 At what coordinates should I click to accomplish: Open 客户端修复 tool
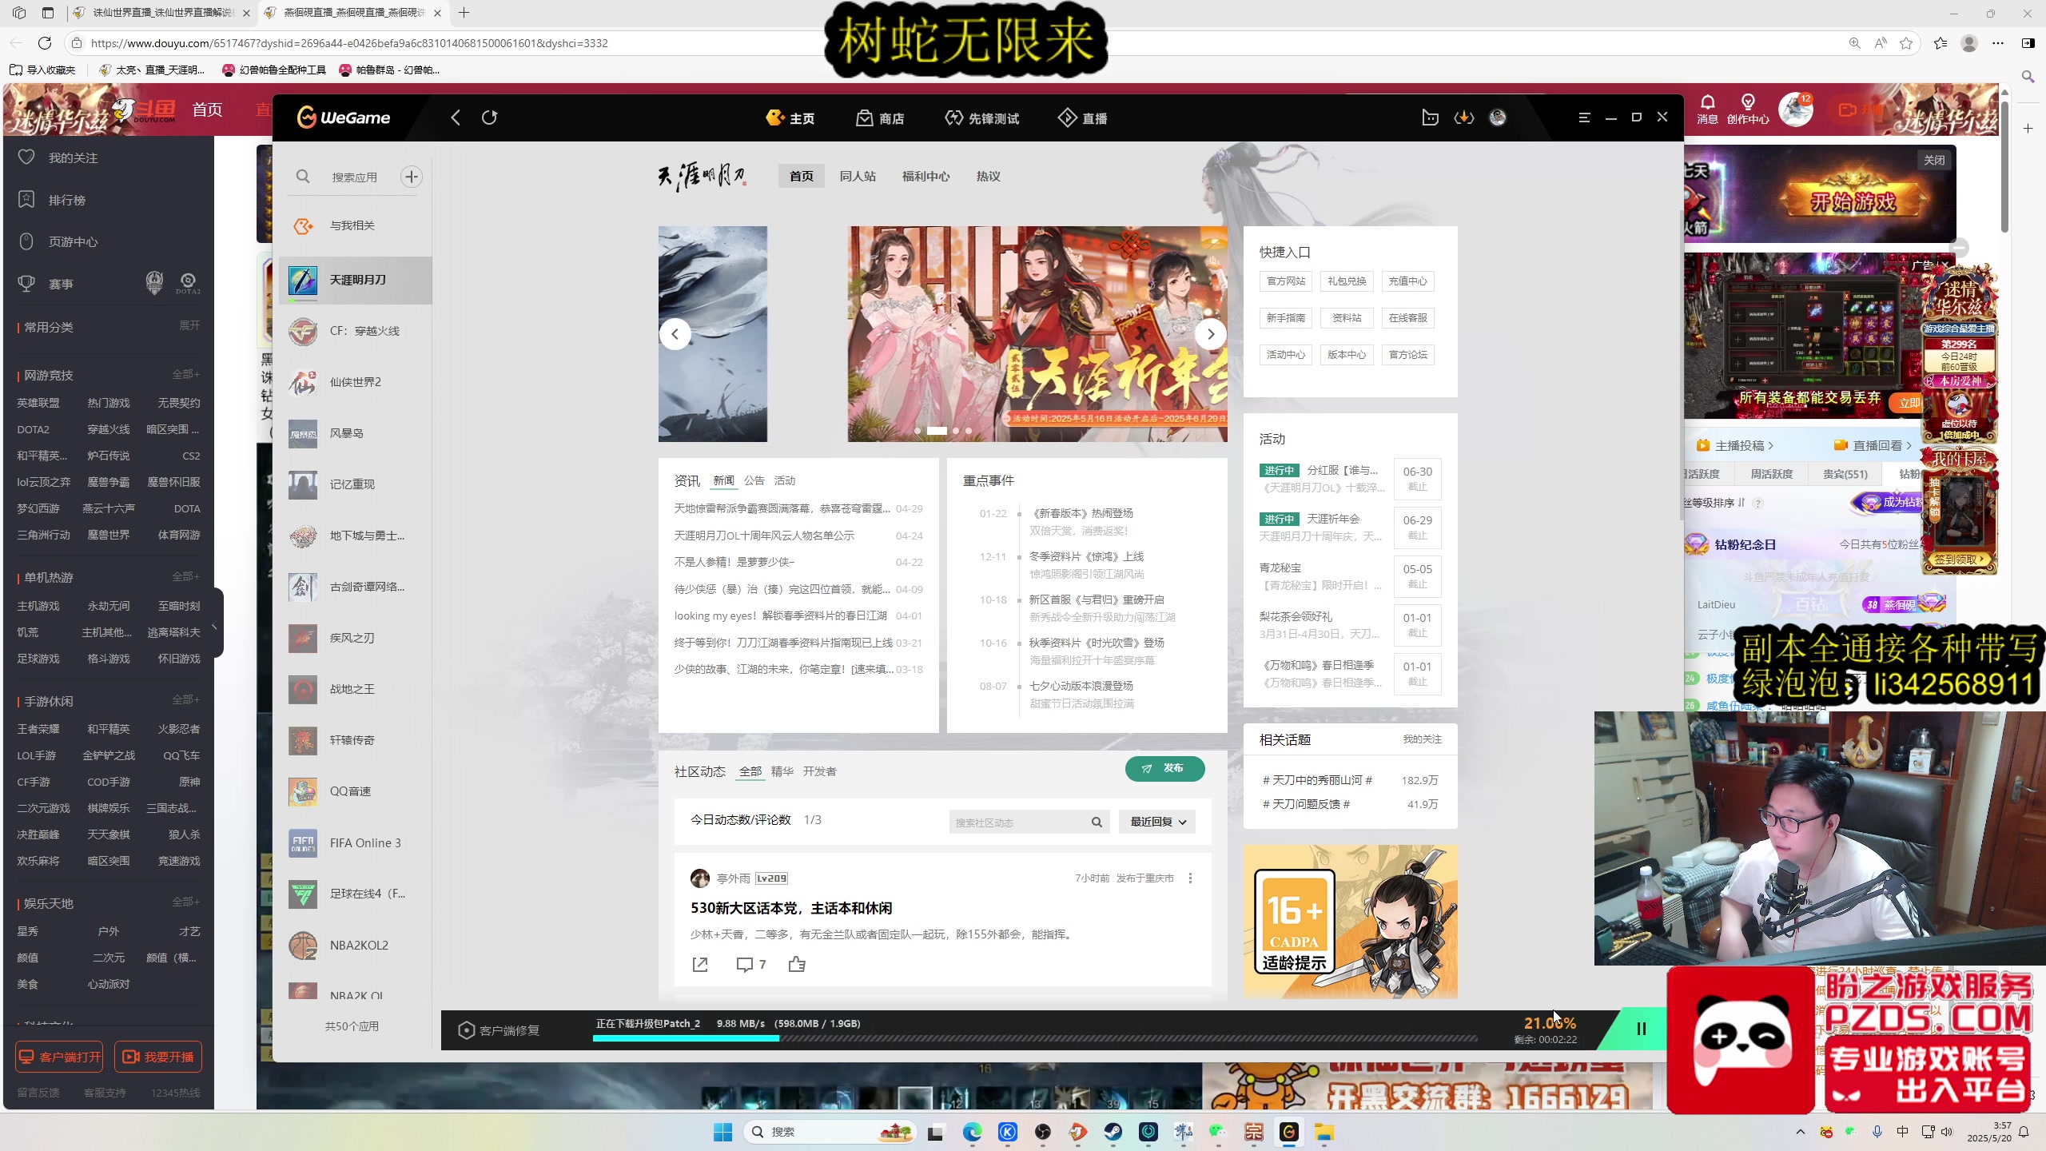[x=499, y=1030]
